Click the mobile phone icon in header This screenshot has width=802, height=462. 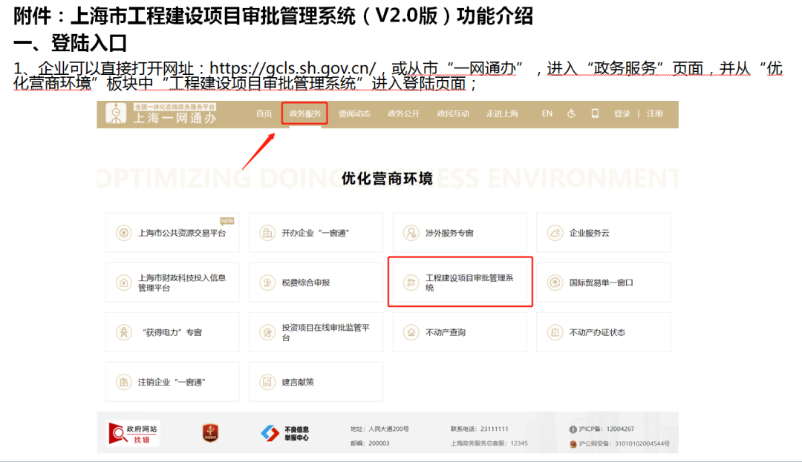595,113
